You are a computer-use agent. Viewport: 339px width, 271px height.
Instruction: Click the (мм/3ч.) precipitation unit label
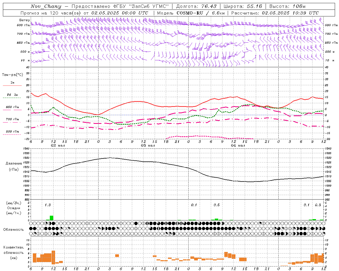pyautogui.click(x=14, y=203)
